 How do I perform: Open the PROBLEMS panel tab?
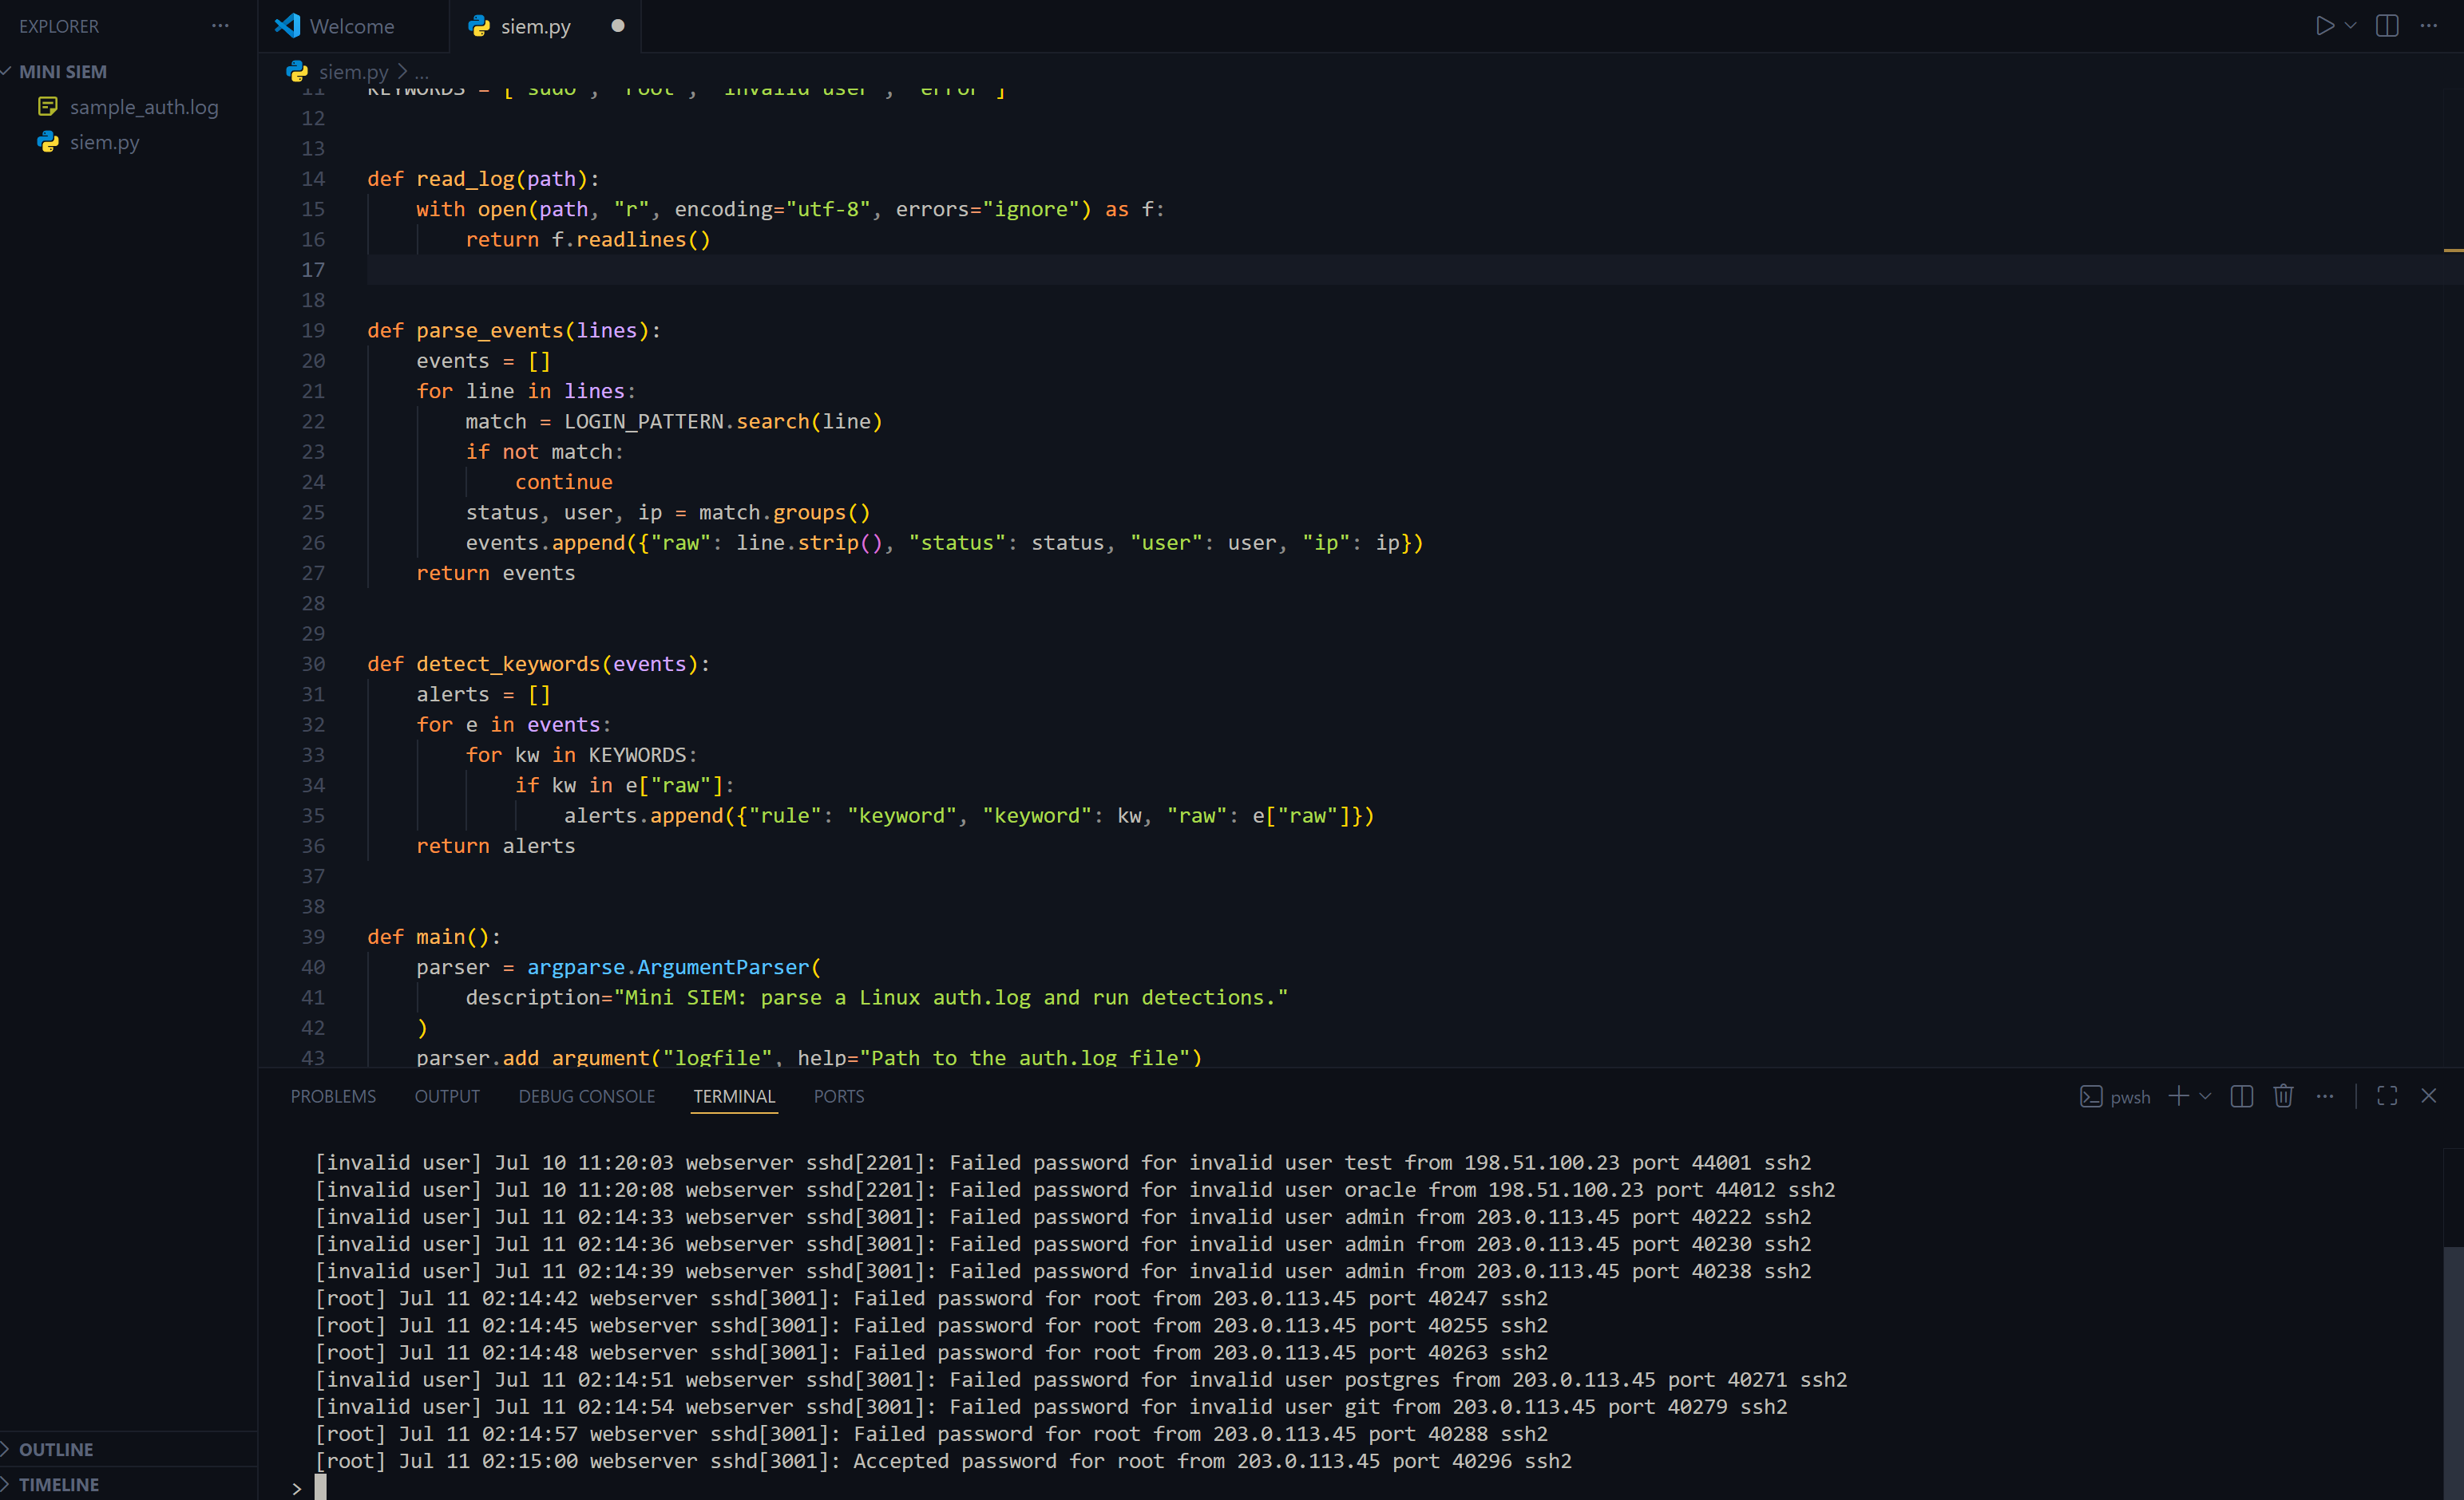click(x=333, y=1096)
